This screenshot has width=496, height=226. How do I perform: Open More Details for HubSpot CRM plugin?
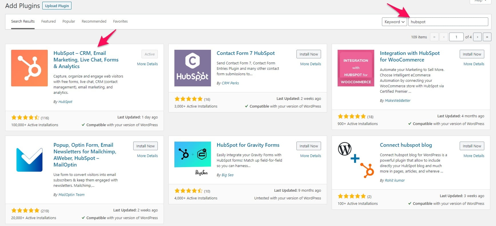pos(147,64)
